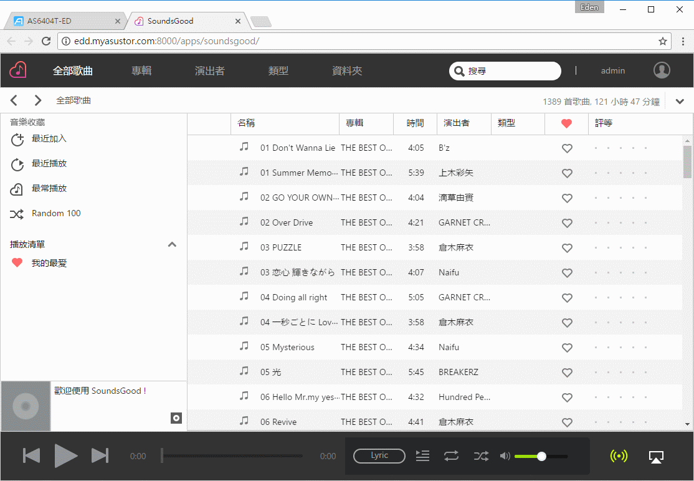Favorite the song 01 Summer Memories
This screenshot has height=481, width=694.
(567, 173)
